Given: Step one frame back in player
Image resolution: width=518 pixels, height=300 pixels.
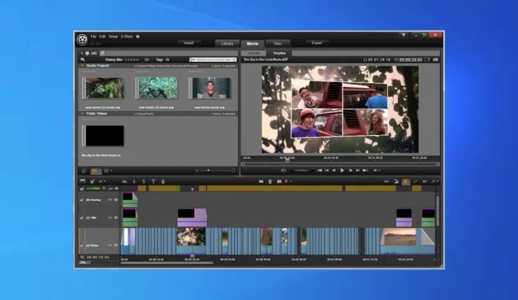Looking at the screenshot, I should pos(334,170).
